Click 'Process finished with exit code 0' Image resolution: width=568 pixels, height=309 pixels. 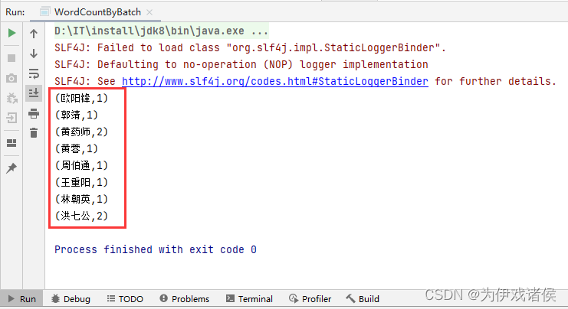click(x=156, y=250)
